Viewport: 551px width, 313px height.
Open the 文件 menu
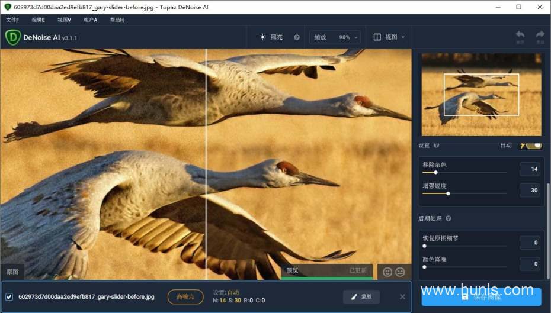[x=12, y=20]
